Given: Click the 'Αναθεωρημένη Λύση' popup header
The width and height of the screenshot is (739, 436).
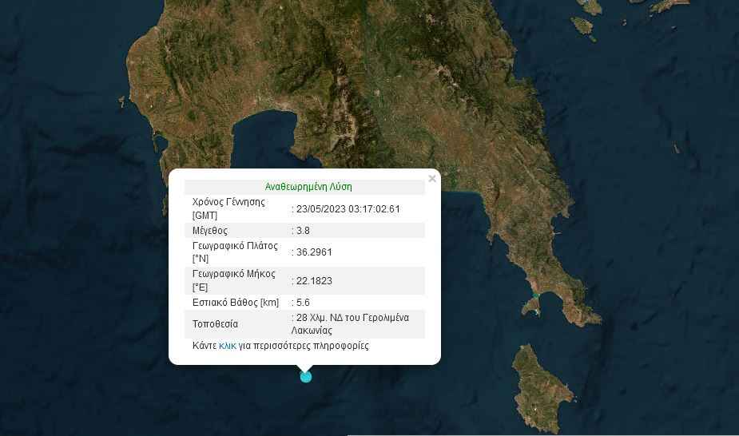Looking at the screenshot, I should (x=308, y=187).
